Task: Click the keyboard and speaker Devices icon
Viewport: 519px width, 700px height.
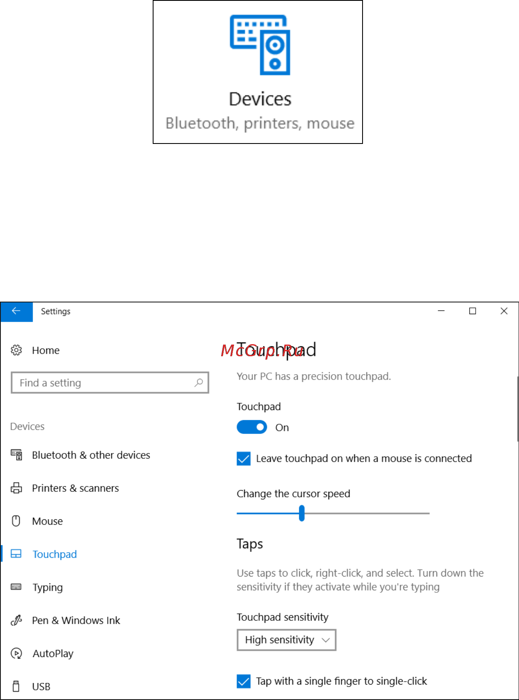Action: 260,45
